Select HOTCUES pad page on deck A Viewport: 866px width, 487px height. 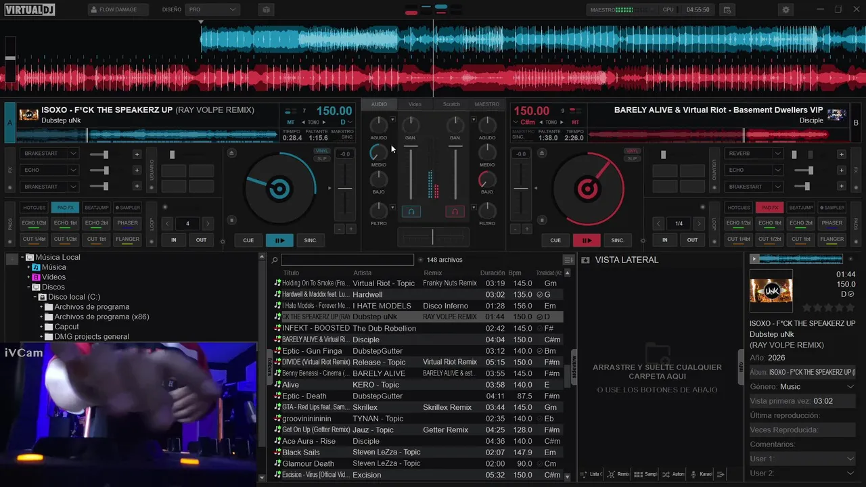[x=34, y=208]
